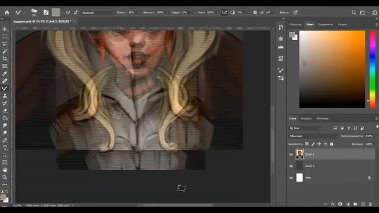Viewport: 379px width, 213px height.
Task: Toggle lock position in Layers panel
Action: point(319,144)
